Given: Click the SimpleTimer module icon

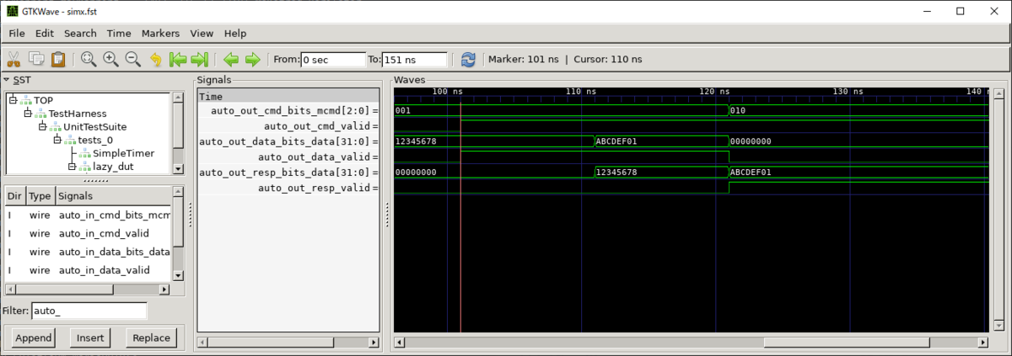Looking at the screenshot, I should point(85,153).
